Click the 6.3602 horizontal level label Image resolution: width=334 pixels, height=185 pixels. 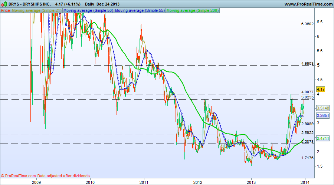[307, 24]
